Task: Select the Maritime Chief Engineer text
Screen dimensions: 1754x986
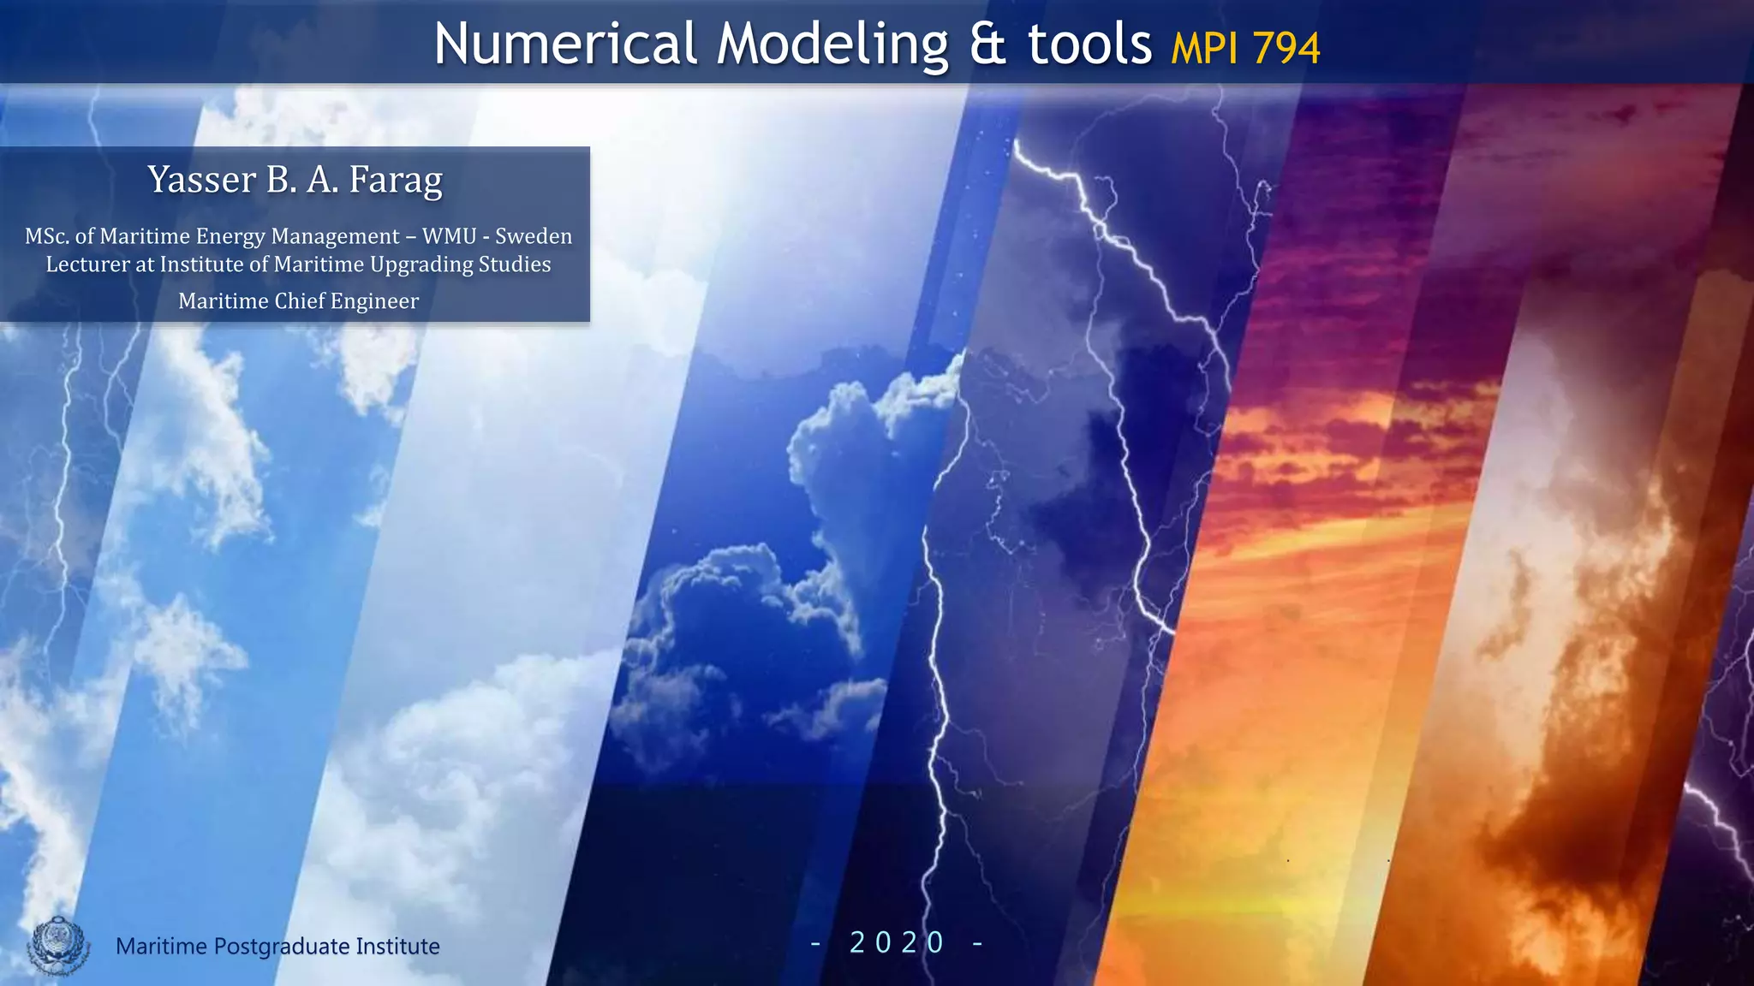Action: tap(298, 301)
